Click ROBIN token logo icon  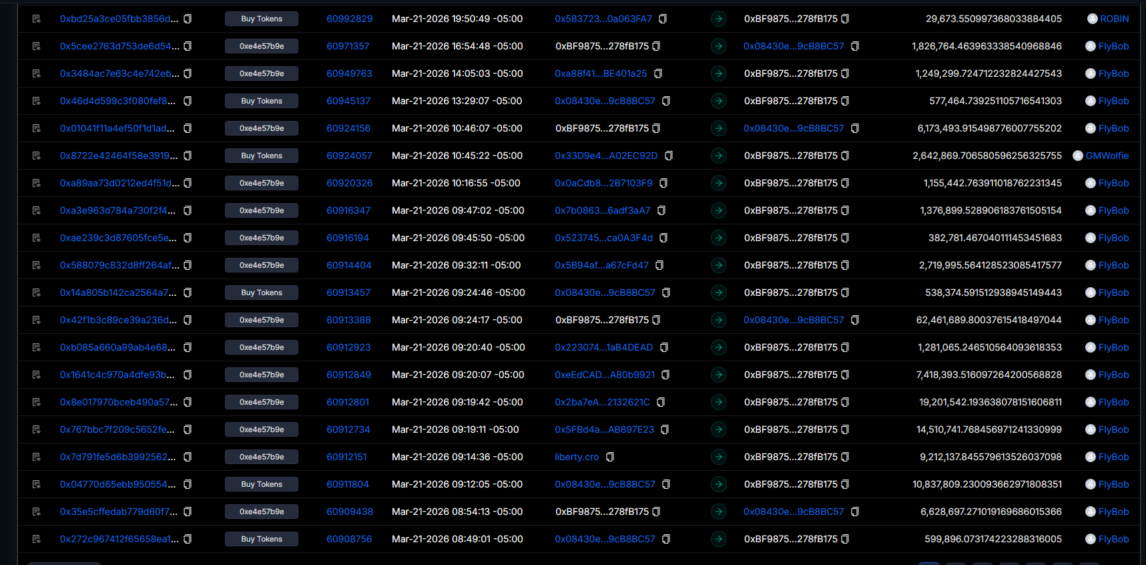(1093, 19)
